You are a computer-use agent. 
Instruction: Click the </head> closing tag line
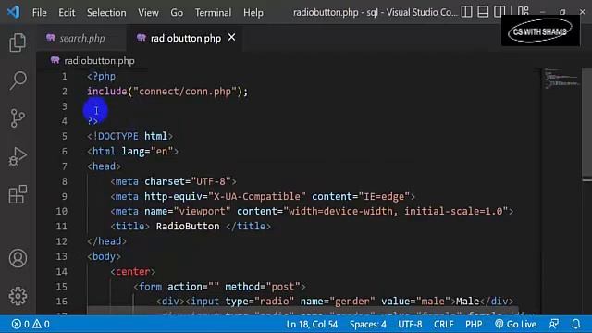pos(107,241)
